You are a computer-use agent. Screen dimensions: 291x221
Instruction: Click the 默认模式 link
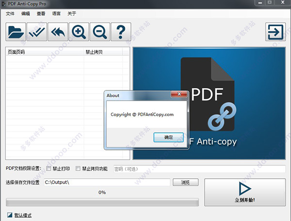23,215
